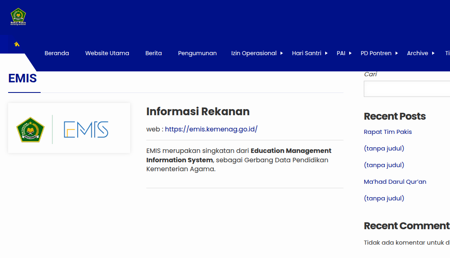Open the Ma'had Darul Qur'an post
450x258 pixels.
tap(395, 182)
